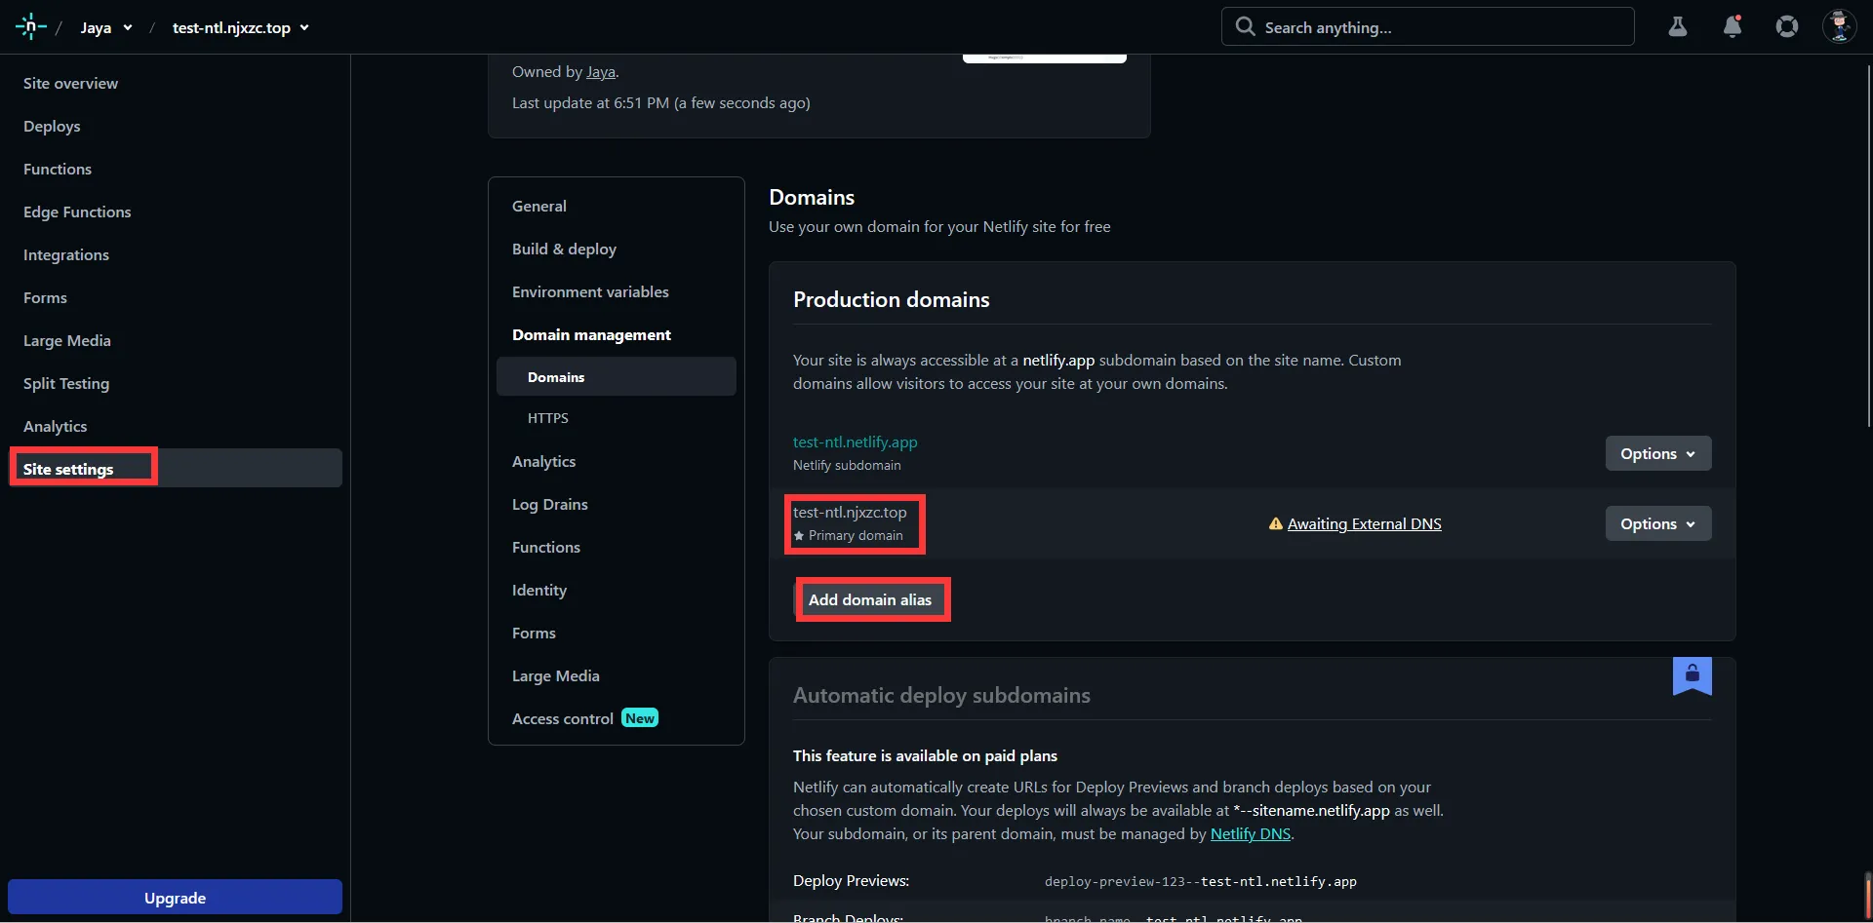1873x923 pixels.
Task: Open the Netlify Labs flask icon
Action: (1678, 27)
